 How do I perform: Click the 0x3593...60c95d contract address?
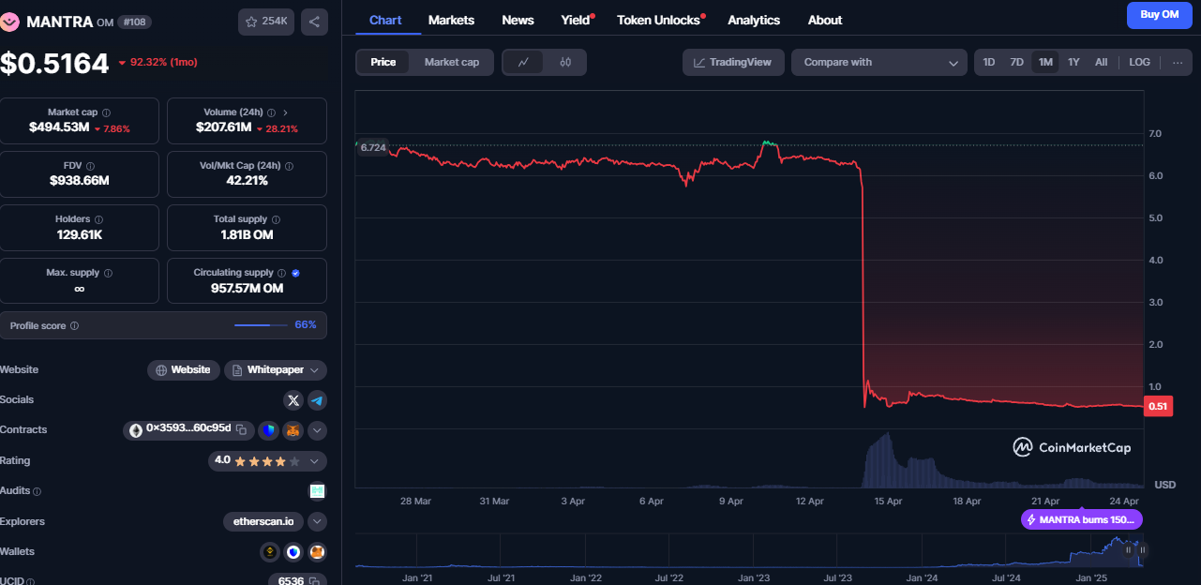click(188, 428)
